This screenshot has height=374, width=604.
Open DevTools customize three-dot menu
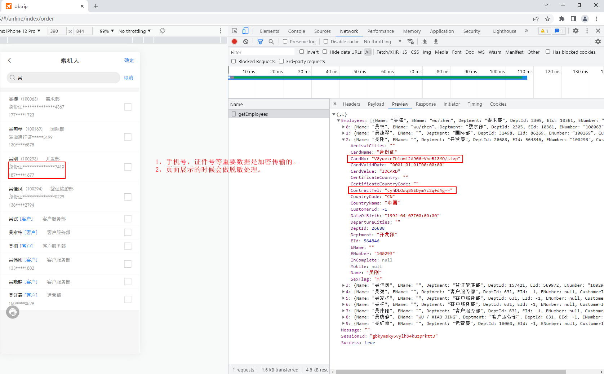587,31
